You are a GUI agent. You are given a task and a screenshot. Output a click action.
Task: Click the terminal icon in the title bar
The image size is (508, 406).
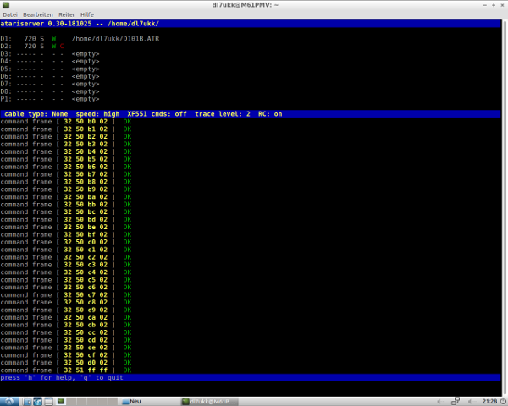6,5
